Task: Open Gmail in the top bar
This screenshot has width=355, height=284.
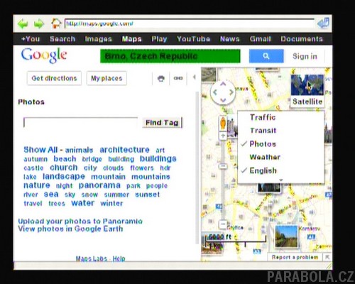Action: (x=260, y=39)
